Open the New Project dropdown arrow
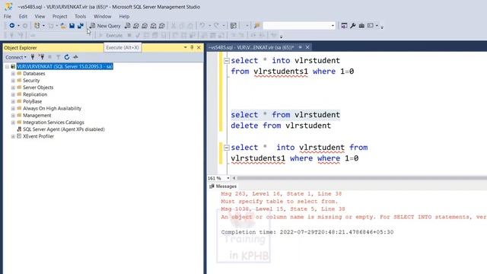Screen dimensions: 487x274 coord(43,26)
